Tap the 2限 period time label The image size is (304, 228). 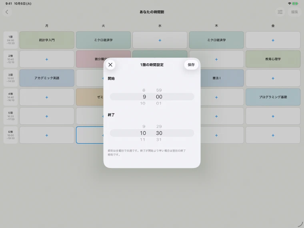click(x=10, y=59)
